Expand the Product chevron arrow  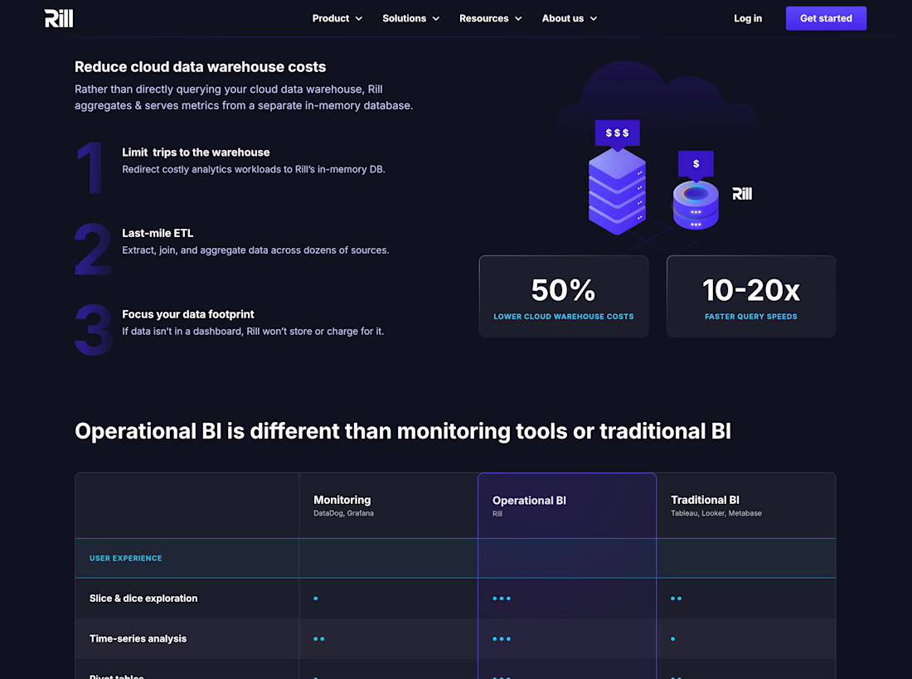tap(359, 18)
